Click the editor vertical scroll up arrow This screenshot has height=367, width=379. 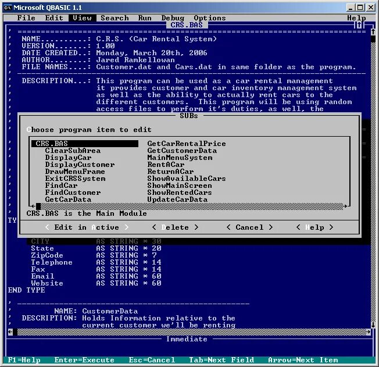pyautogui.click(x=373, y=31)
